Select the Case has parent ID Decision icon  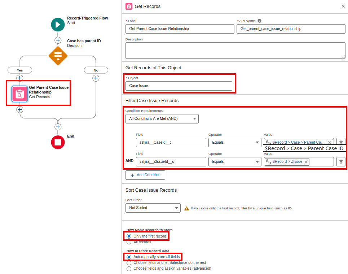click(x=58, y=56)
